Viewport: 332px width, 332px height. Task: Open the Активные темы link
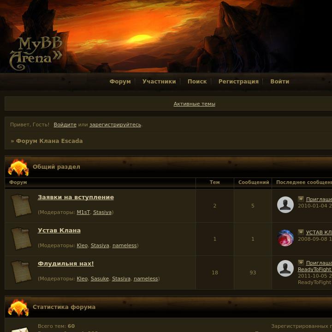click(195, 104)
